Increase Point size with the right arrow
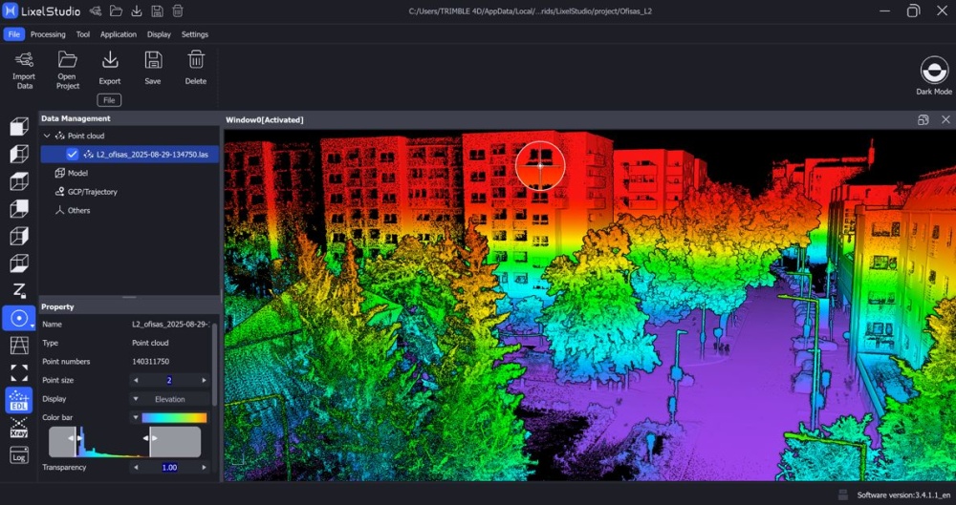The width and height of the screenshot is (956, 505). pyautogui.click(x=204, y=380)
